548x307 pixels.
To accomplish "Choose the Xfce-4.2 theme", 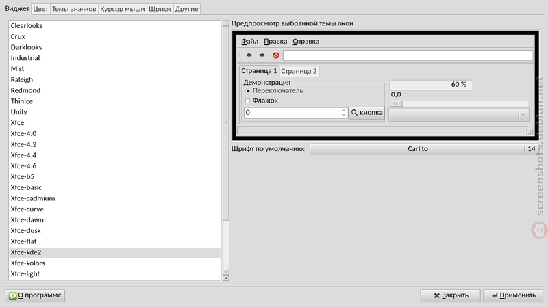I will pos(115,144).
